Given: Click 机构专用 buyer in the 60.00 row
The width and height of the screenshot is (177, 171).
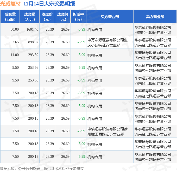Looking at the screenshot, I should 95,30.
